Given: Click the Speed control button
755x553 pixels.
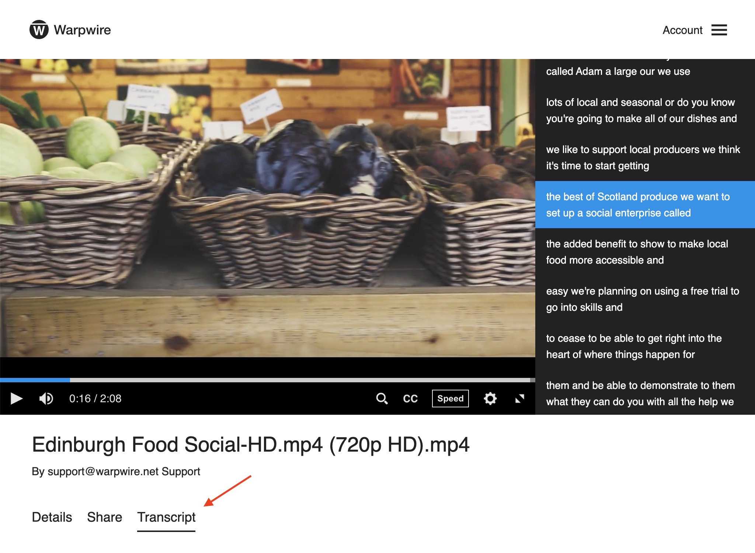Looking at the screenshot, I should click(x=451, y=399).
